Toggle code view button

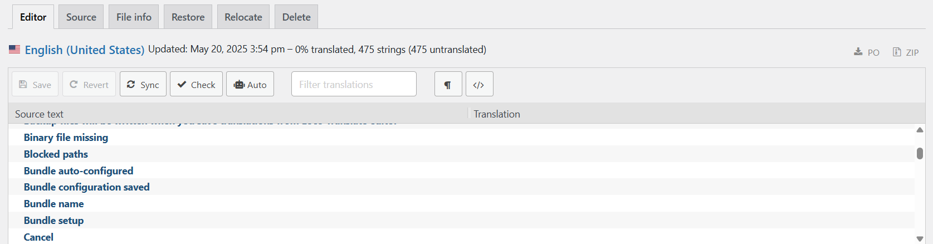pos(480,84)
